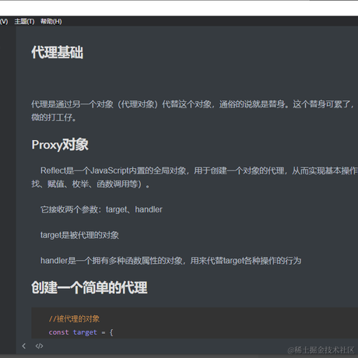The width and height of the screenshot is (358, 358).
Task: Open the partially visible (V) menu
Action: click(4, 22)
